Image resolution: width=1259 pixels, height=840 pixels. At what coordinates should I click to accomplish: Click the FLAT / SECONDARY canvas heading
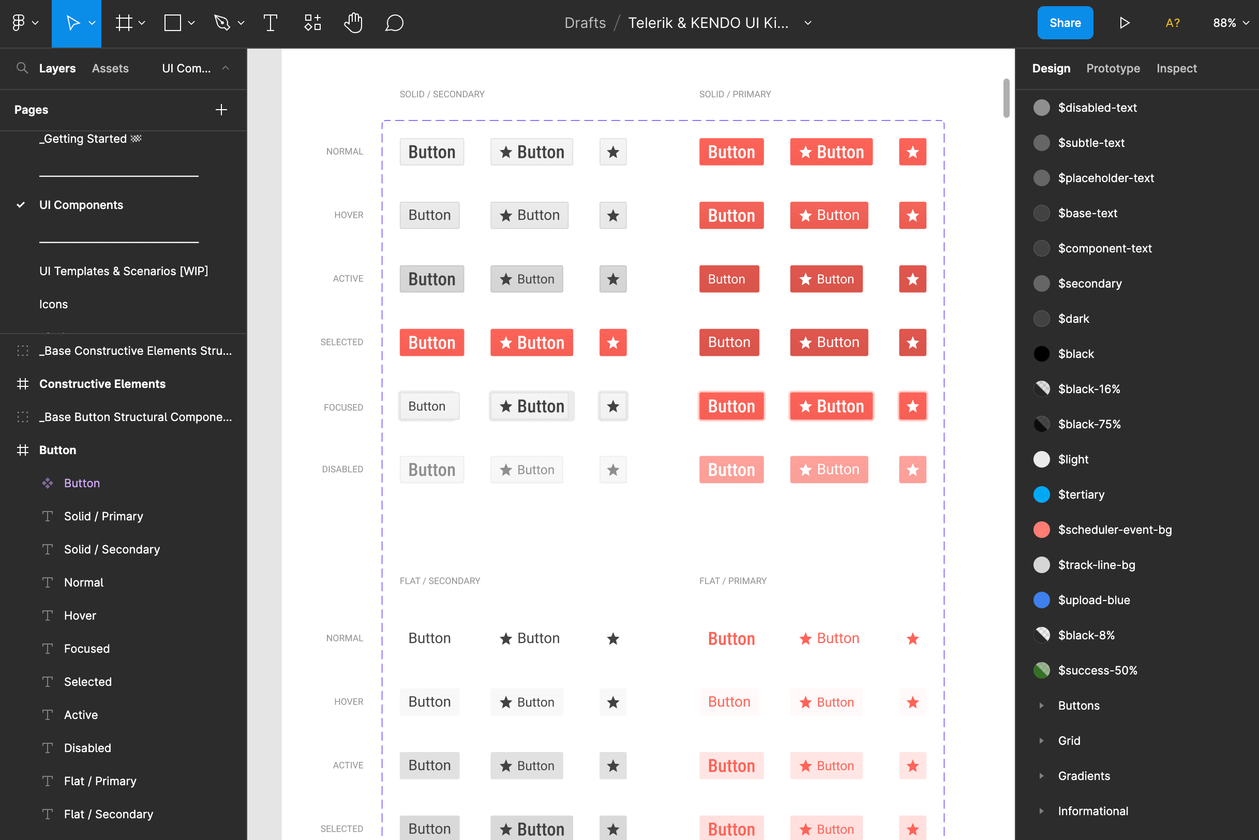point(439,581)
